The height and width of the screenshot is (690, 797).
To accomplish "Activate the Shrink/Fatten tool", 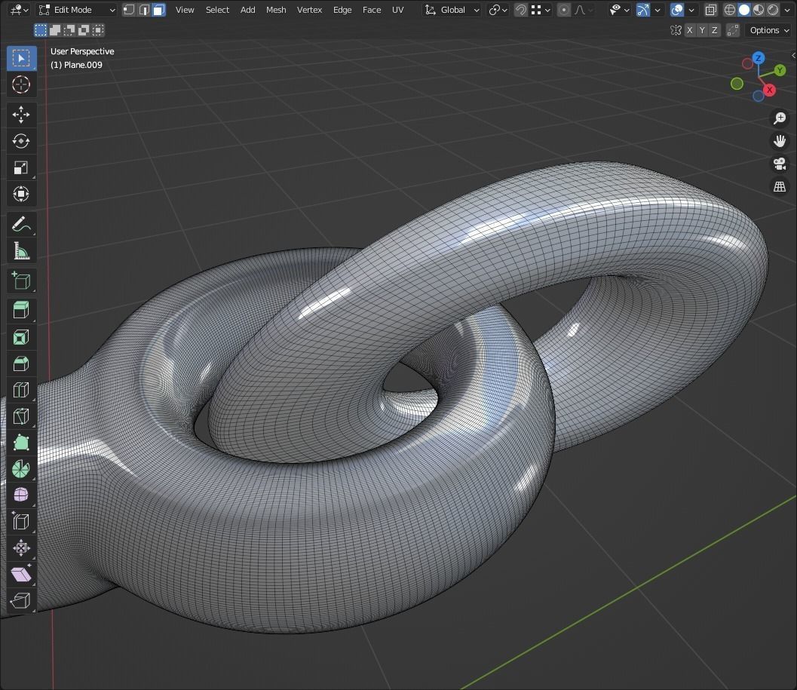I will tap(21, 548).
